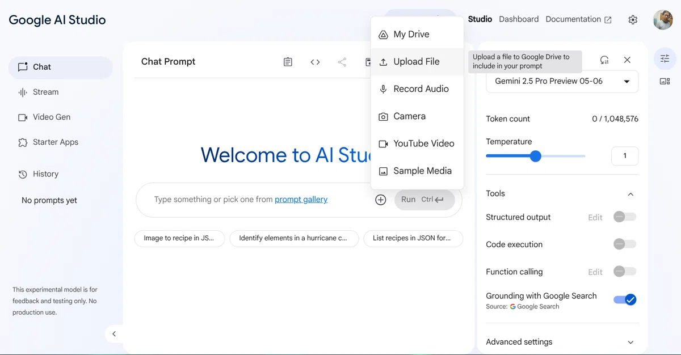681x355 pixels.
Task: Open Starter Apps in sidebar
Action: [x=60, y=142]
